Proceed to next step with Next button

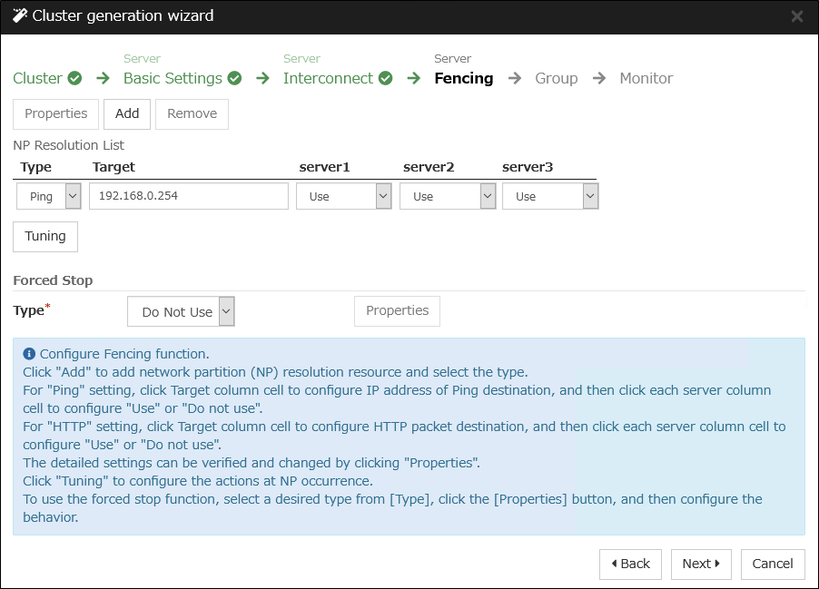click(x=700, y=564)
